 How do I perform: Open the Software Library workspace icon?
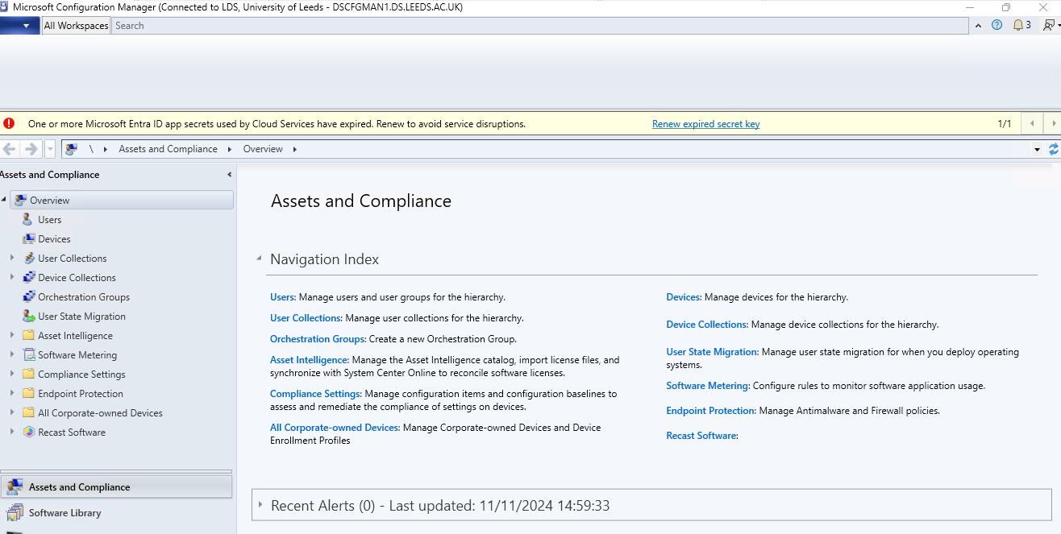pyautogui.click(x=15, y=513)
